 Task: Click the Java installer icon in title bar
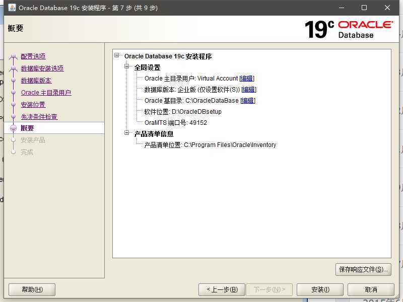[12, 8]
